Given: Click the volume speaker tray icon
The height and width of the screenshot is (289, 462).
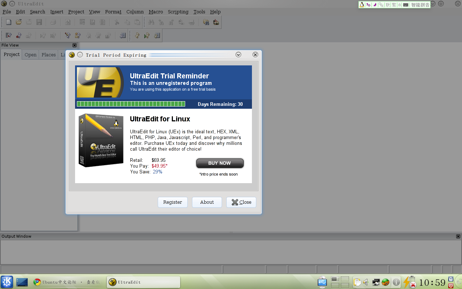Looking at the screenshot, I should coord(366,282).
